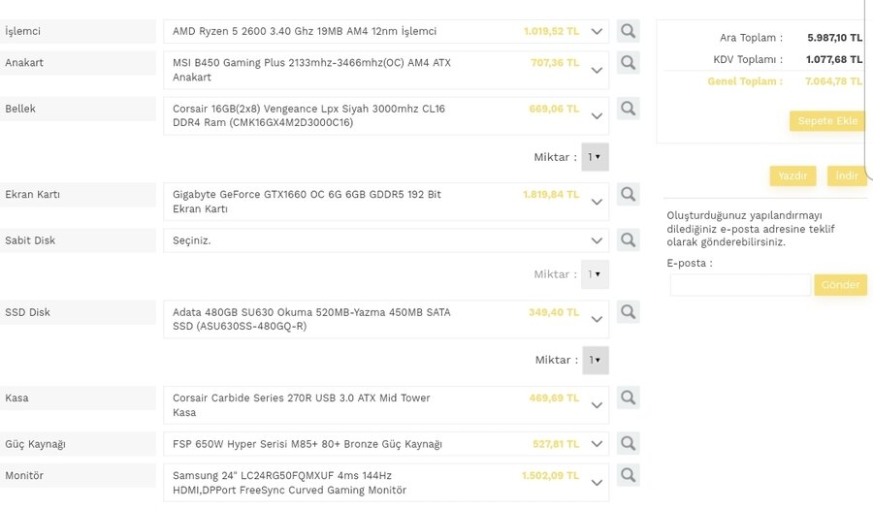
Task: Click the Monitör row magnifier icon
Action: [628, 475]
